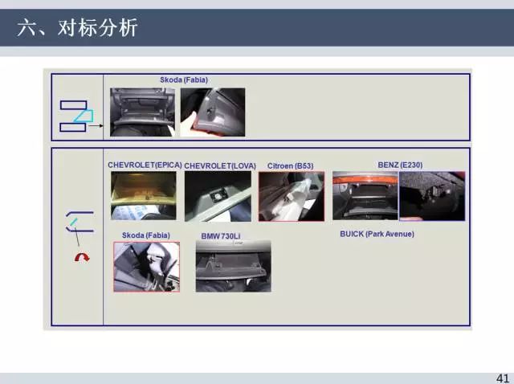Click the blue sliding-drawer mechanism diagram

click(x=77, y=116)
